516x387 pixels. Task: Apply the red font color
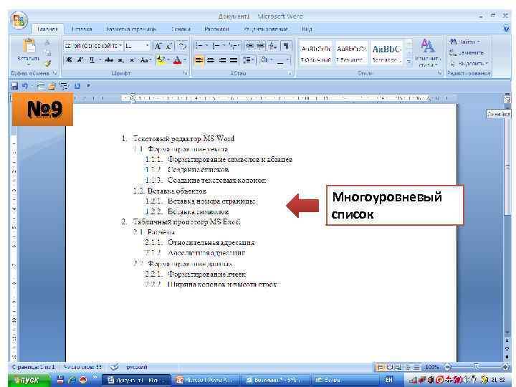[x=177, y=60]
